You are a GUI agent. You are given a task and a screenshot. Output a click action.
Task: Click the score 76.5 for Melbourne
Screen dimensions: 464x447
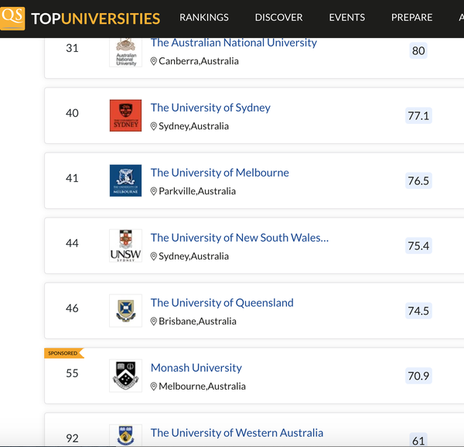pyautogui.click(x=418, y=181)
